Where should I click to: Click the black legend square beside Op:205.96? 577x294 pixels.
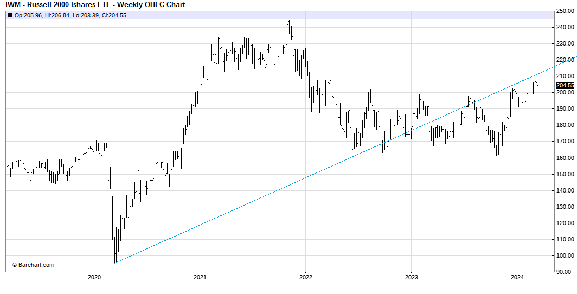pos(10,15)
